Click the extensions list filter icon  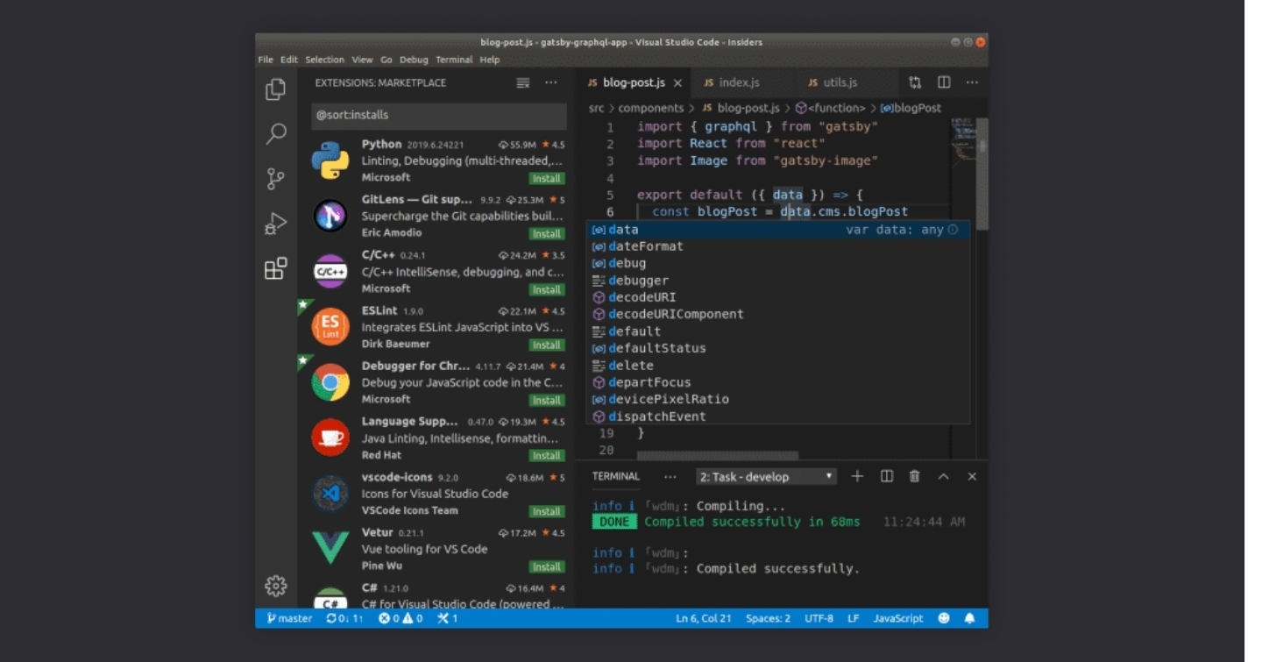tap(523, 83)
